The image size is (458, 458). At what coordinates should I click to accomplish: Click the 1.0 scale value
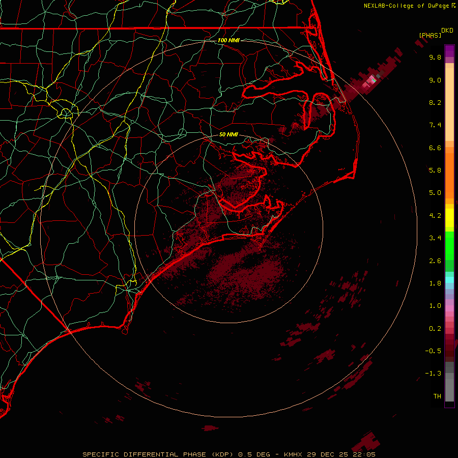pos(435,306)
